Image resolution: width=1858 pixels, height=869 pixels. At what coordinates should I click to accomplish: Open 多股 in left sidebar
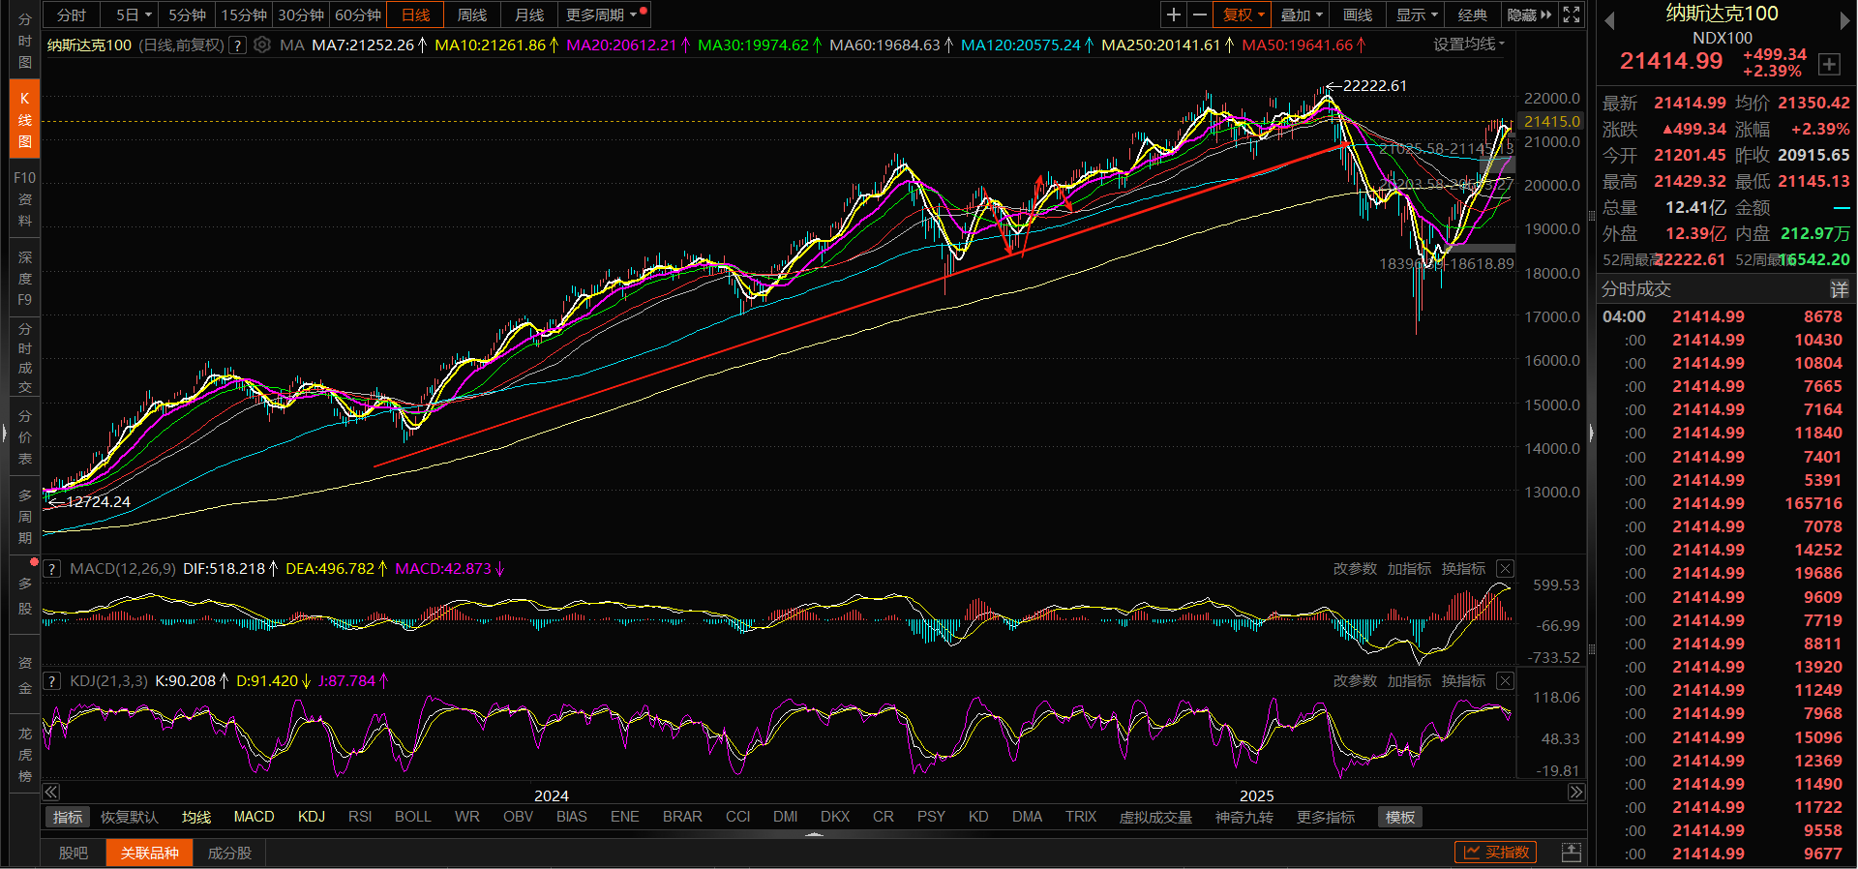25,596
